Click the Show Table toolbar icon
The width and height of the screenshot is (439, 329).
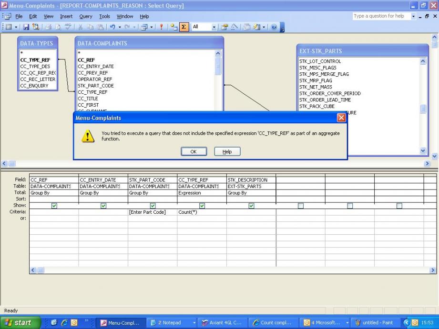tap(173, 27)
